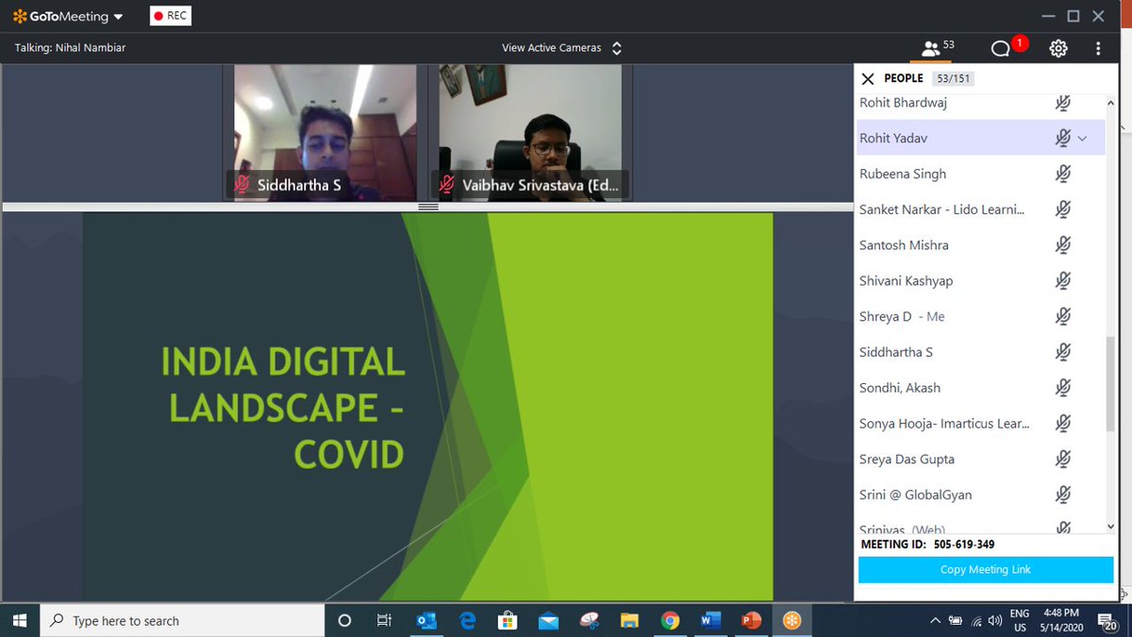The height and width of the screenshot is (637, 1132).
Task: Toggle mute icon for Santosh Mishra
Action: [1063, 245]
